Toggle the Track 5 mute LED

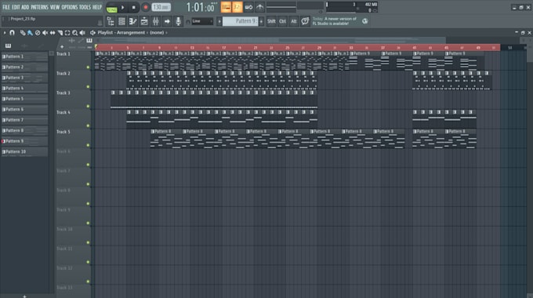coord(88,145)
